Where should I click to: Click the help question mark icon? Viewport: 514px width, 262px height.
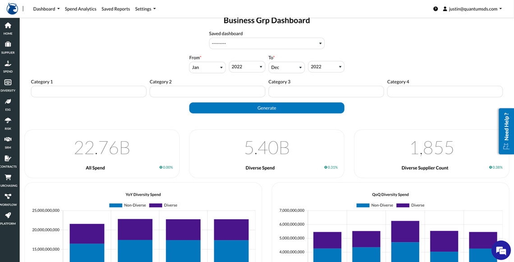(436, 9)
